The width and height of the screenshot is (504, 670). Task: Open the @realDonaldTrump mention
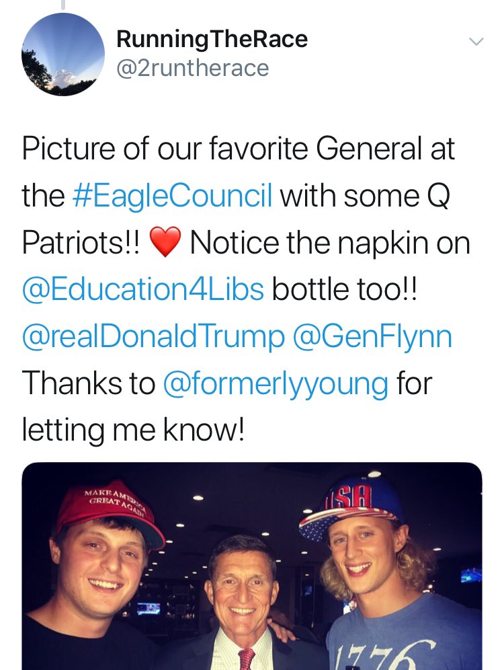click(x=153, y=336)
